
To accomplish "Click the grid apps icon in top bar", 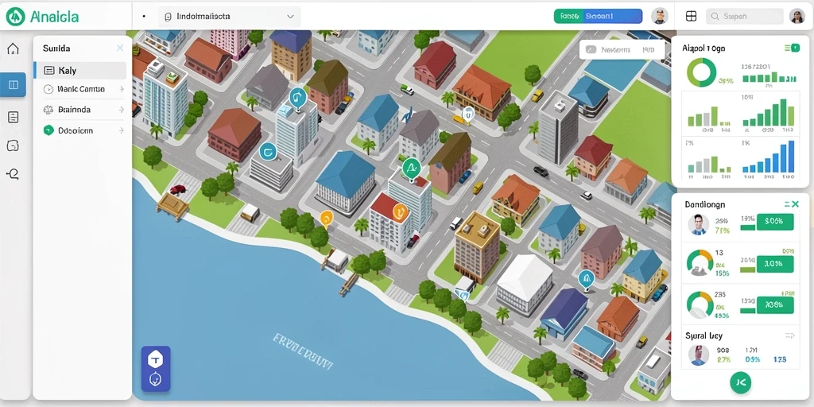I will pyautogui.click(x=691, y=17).
